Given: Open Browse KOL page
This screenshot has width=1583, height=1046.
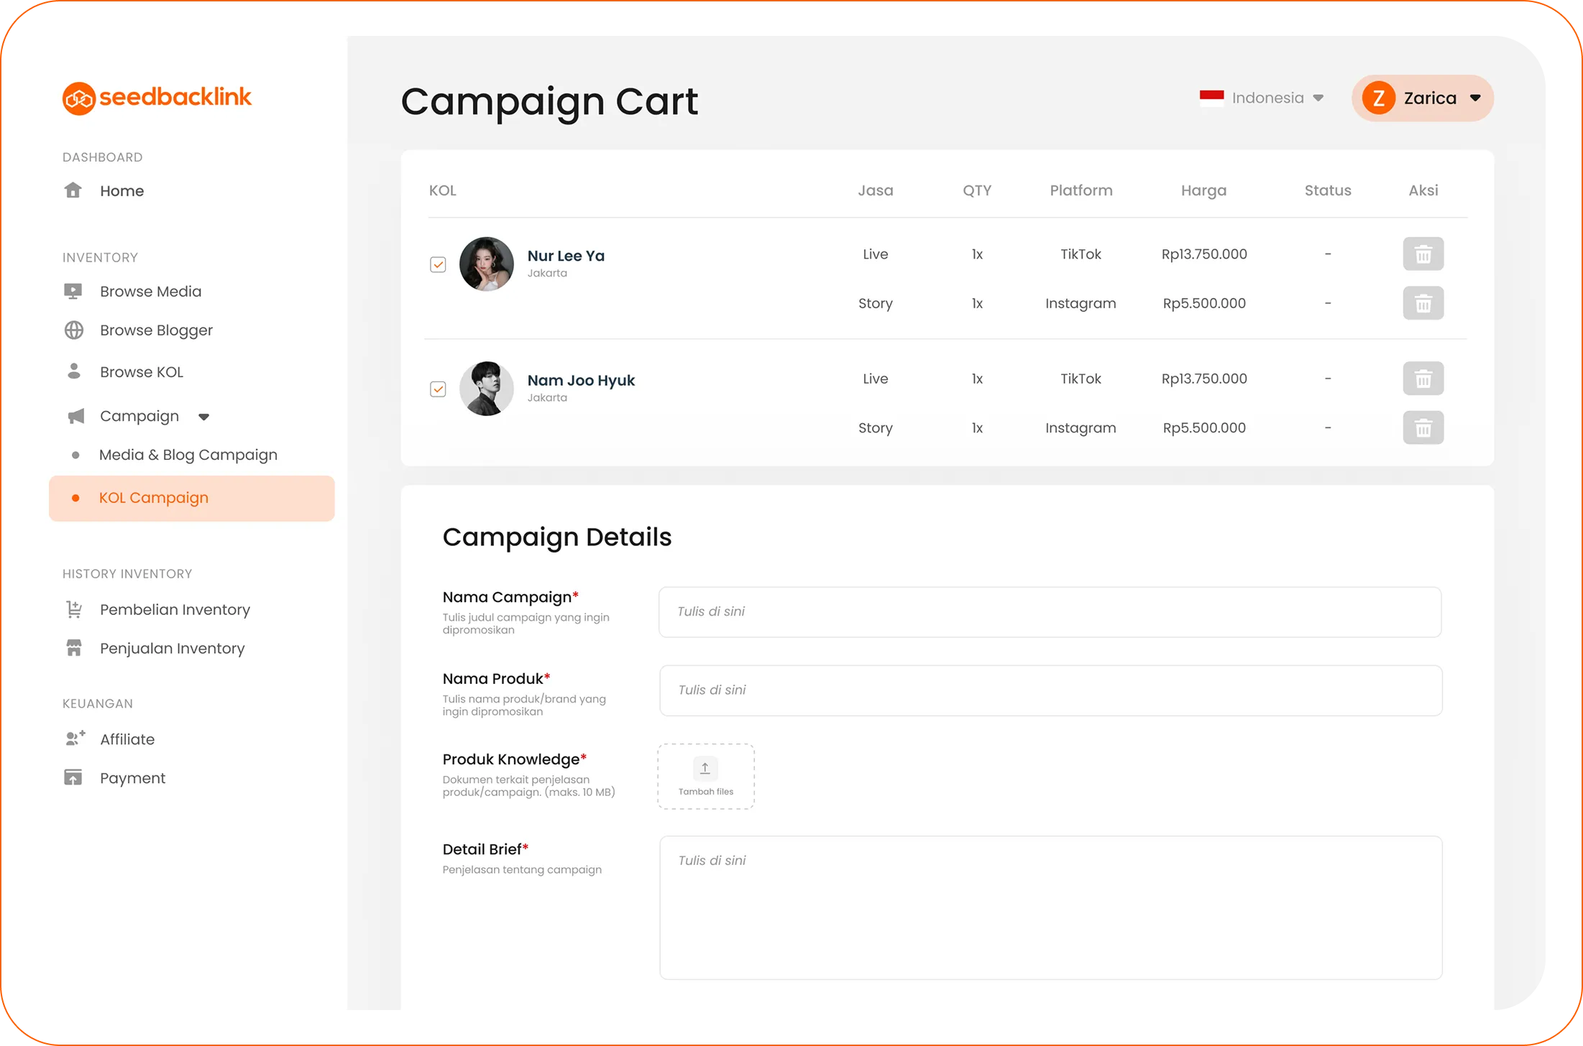Looking at the screenshot, I should click(142, 372).
